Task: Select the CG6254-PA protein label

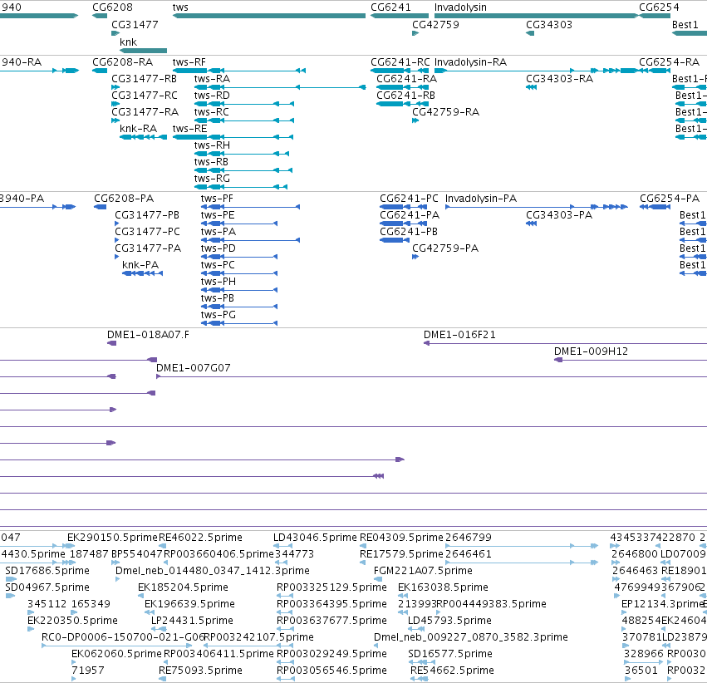Action: coord(670,199)
